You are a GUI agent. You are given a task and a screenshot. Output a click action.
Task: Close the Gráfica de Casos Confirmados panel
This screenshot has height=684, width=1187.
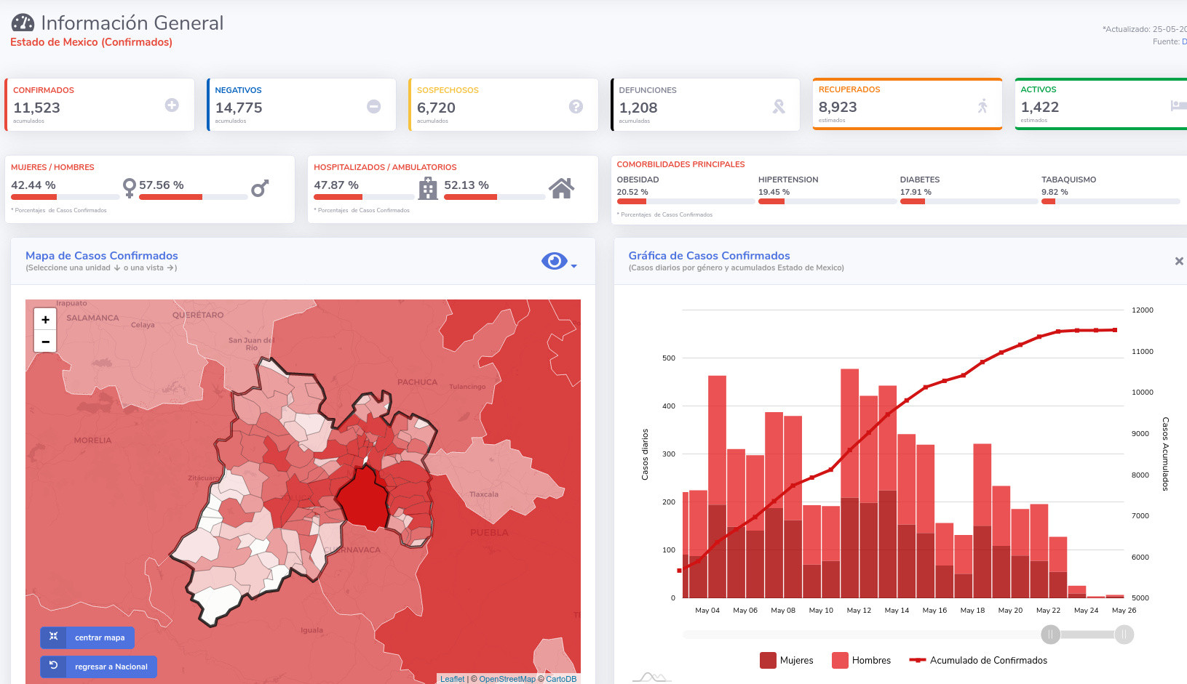tap(1179, 261)
